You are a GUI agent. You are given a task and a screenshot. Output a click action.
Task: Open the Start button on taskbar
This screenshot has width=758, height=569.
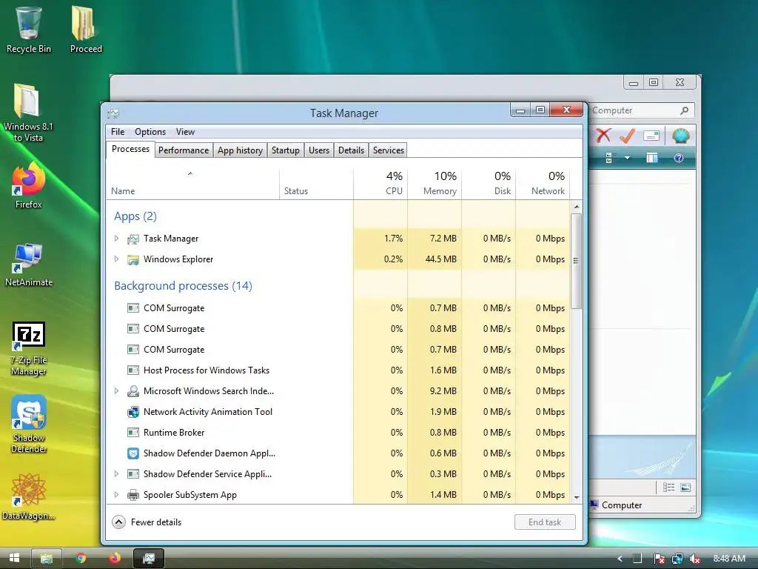[14, 559]
